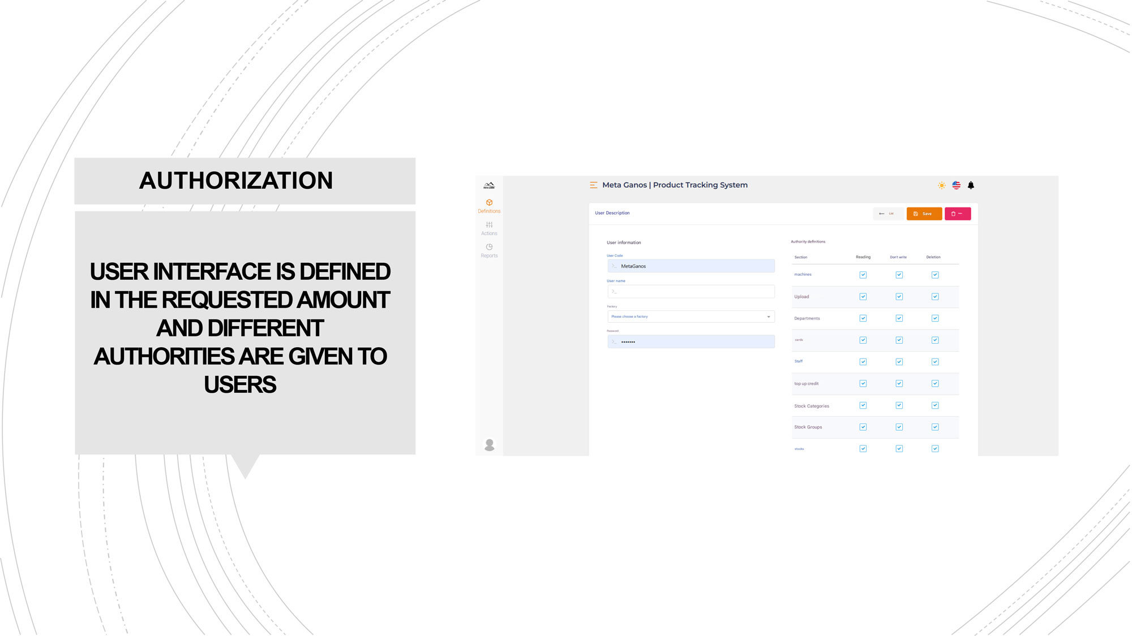Image resolution: width=1132 pixels, height=636 pixels.
Task: Click the Reading column header
Action: 863,257
